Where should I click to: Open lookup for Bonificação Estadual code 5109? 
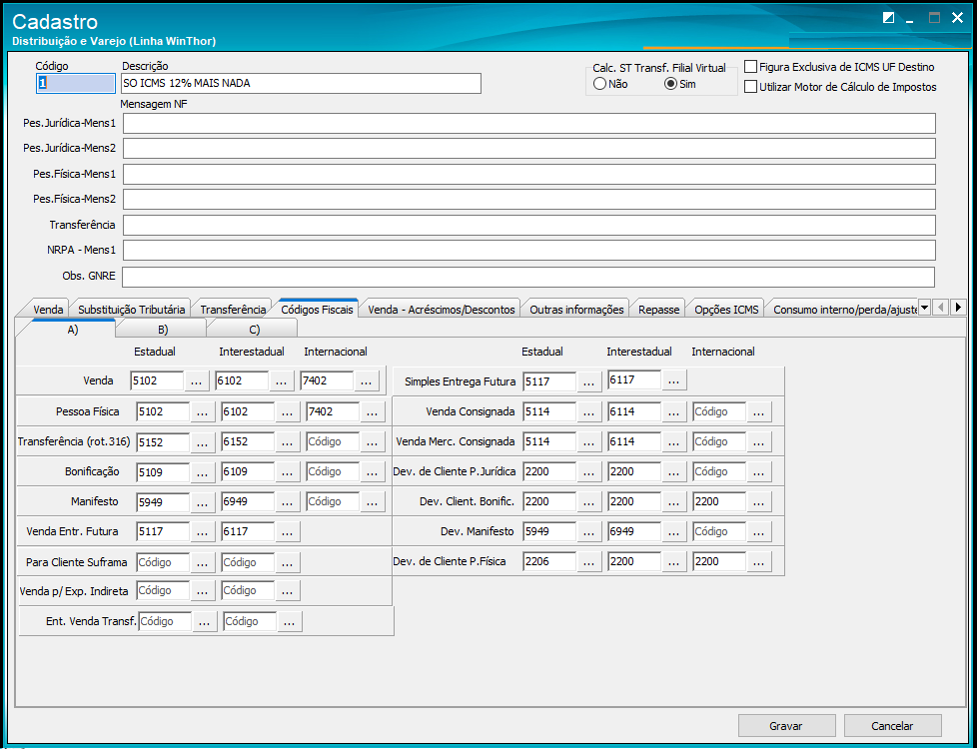point(202,471)
